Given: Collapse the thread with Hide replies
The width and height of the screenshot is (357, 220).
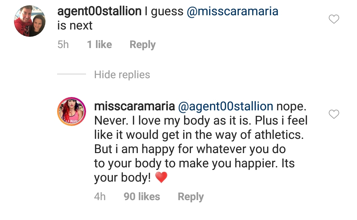Looking at the screenshot, I should point(122,75).
